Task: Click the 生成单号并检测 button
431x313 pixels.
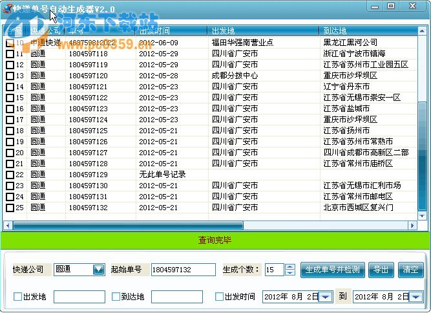Action: point(333,270)
